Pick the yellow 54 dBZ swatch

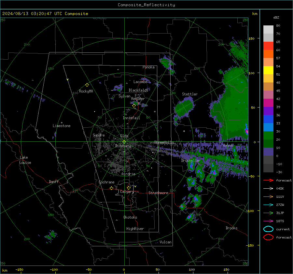pos(268,70)
